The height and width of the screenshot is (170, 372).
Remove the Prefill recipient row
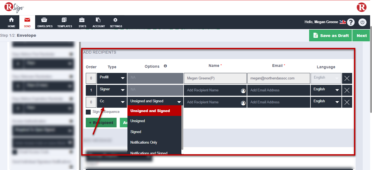click(x=347, y=78)
